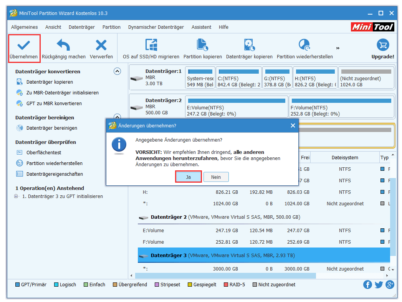Open the Partition menu
This screenshot has width=402, height=302.
111,27
